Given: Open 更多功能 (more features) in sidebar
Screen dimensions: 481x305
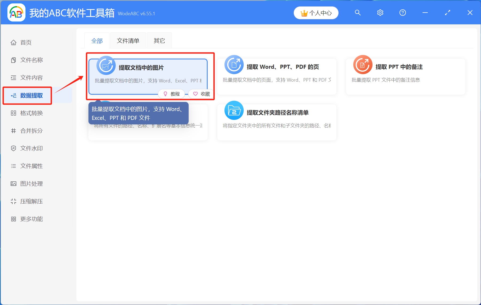Looking at the screenshot, I should [x=30, y=219].
